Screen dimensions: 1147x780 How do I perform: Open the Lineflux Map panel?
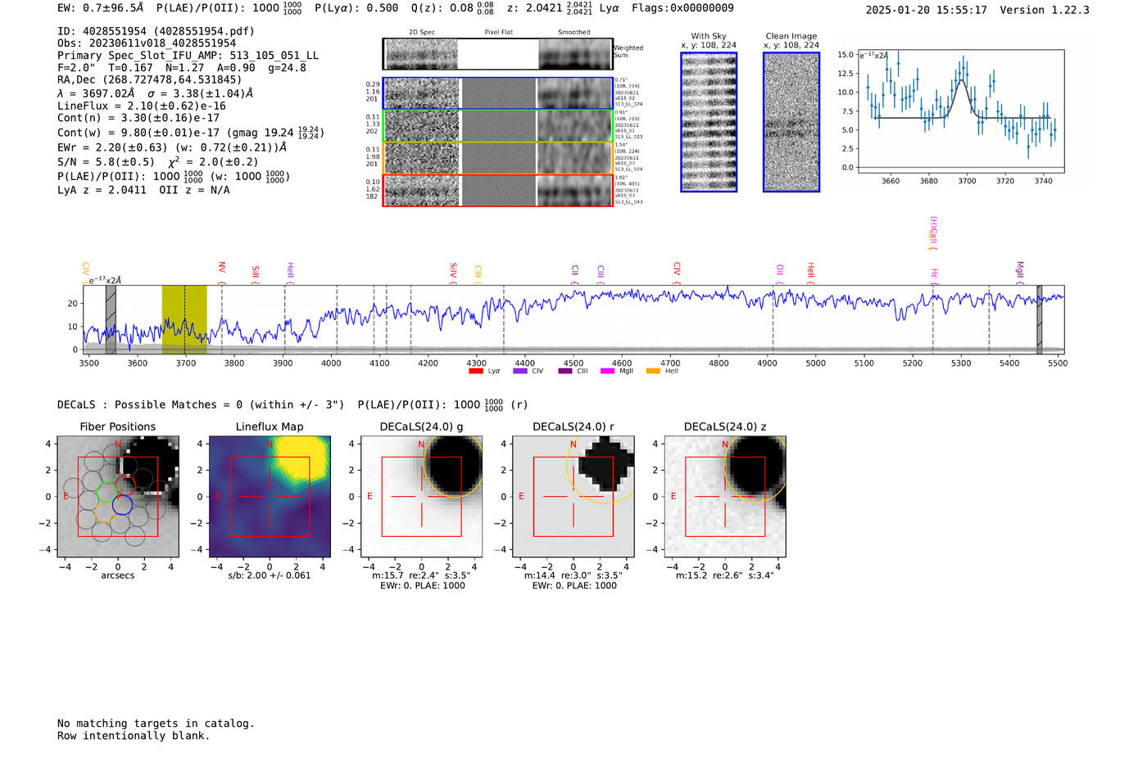(270, 497)
